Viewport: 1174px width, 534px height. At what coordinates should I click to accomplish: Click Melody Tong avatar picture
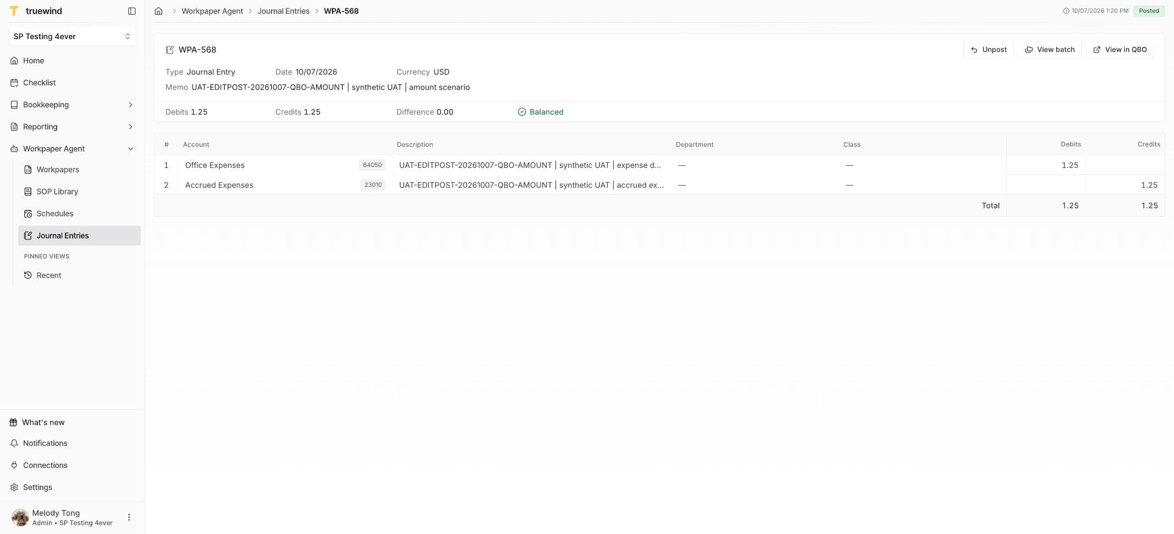pyautogui.click(x=20, y=517)
